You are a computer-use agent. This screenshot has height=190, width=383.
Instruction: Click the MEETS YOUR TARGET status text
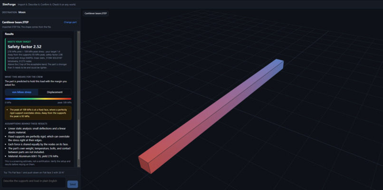pos(19,42)
